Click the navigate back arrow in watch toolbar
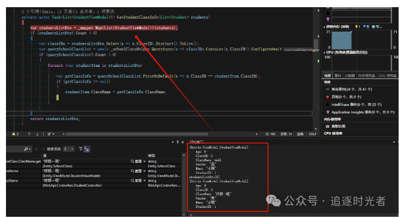Image resolution: width=404 pixels, height=218 pixels. point(36,149)
